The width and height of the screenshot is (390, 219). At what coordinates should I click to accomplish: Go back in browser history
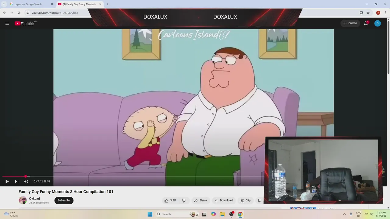coord(5,13)
